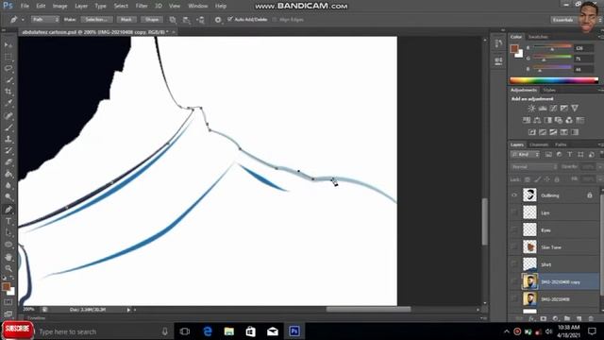Show the IMG-20210408 copy layer
The width and height of the screenshot is (604, 340).
point(514,281)
